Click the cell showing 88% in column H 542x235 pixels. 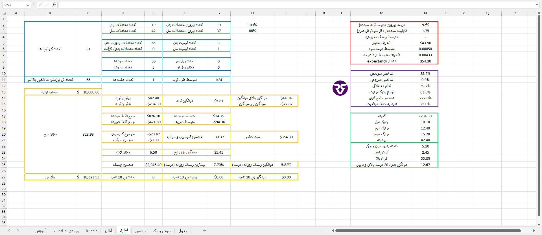252,31
